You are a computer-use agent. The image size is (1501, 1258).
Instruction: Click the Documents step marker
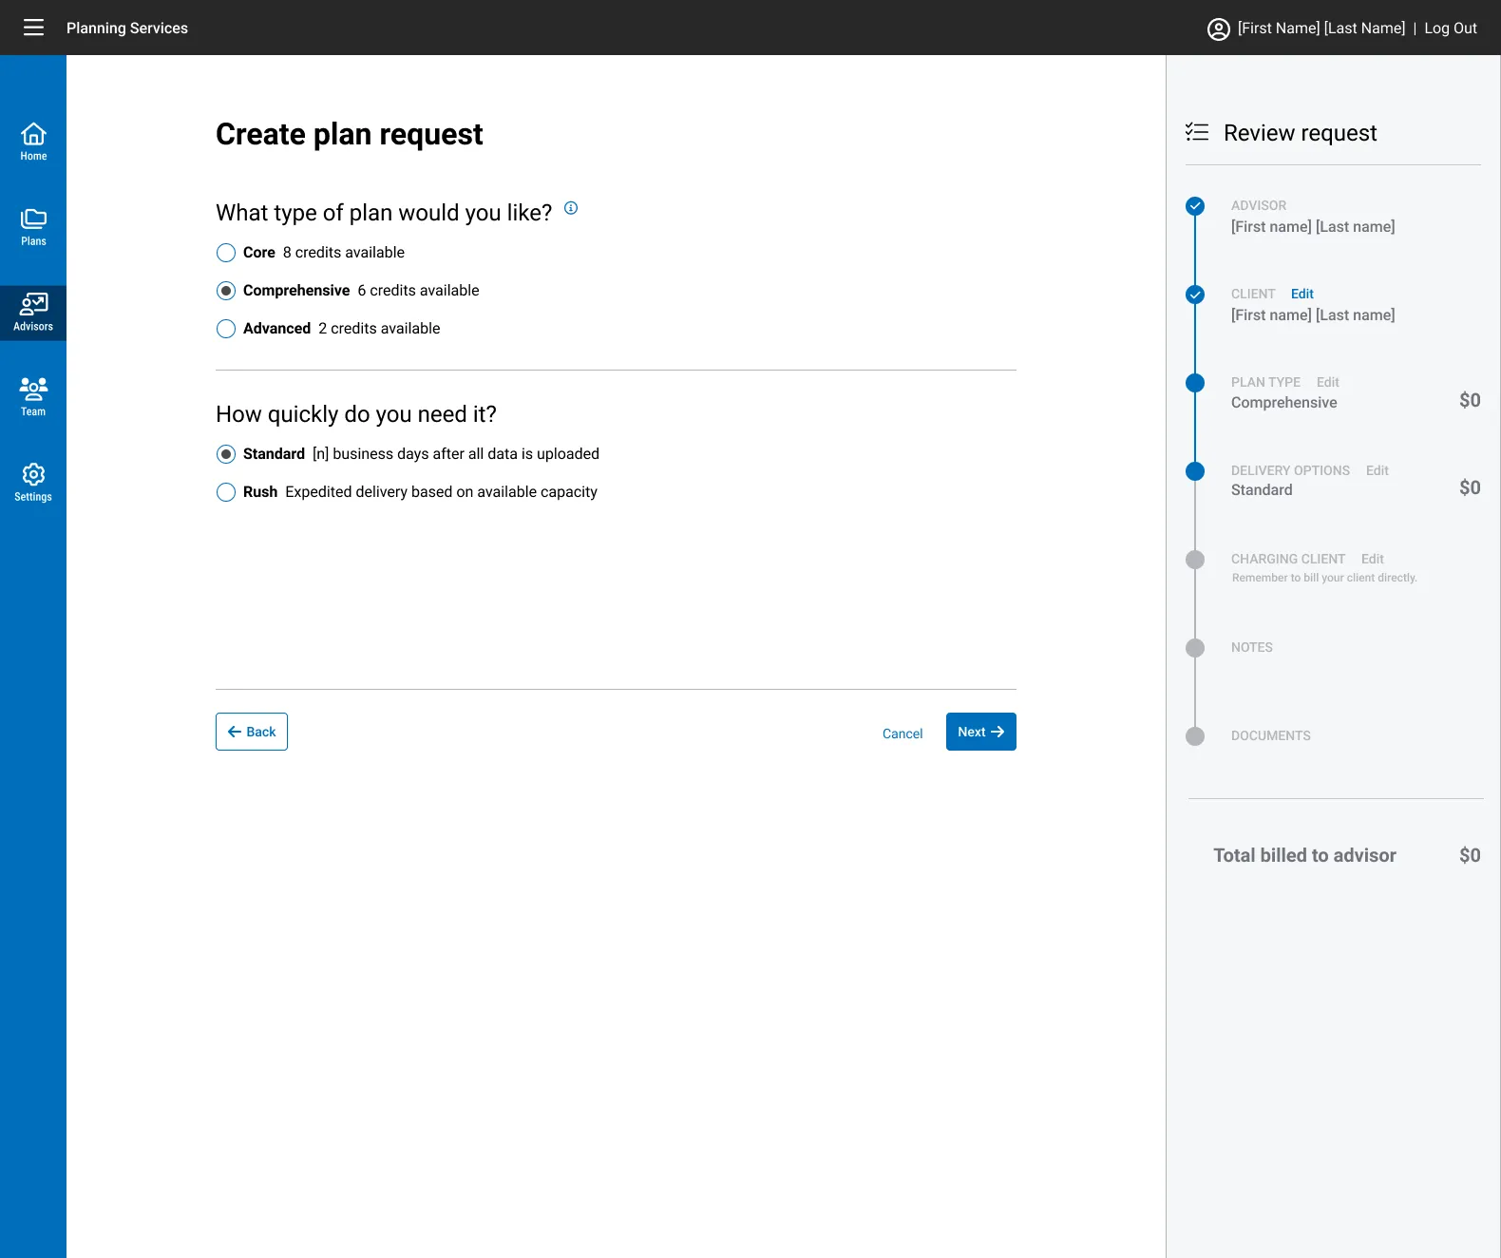[x=1195, y=736]
